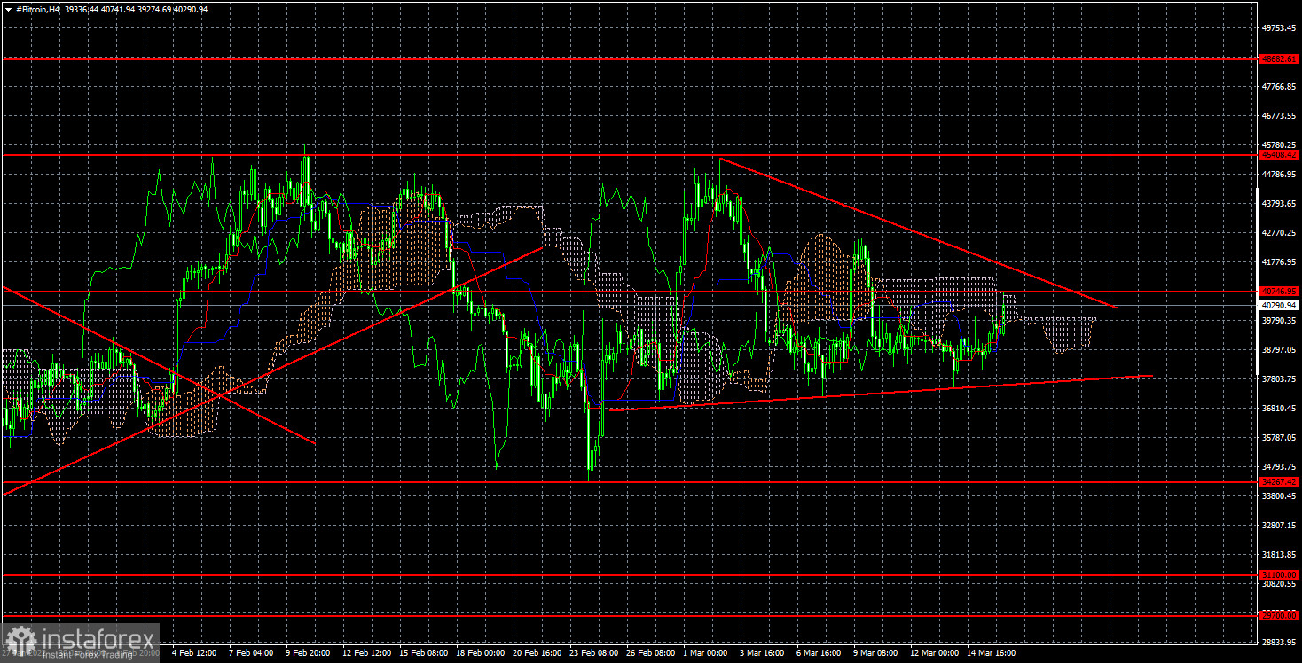Click the 4 Feb 12:00 time axis label
The image size is (1302, 663).
(x=194, y=653)
